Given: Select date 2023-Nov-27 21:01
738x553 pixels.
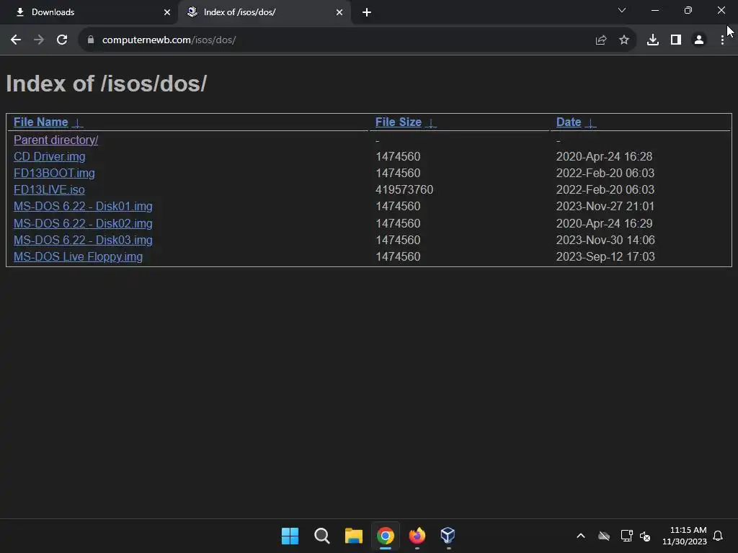Looking at the screenshot, I should click(x=605, y=207).
